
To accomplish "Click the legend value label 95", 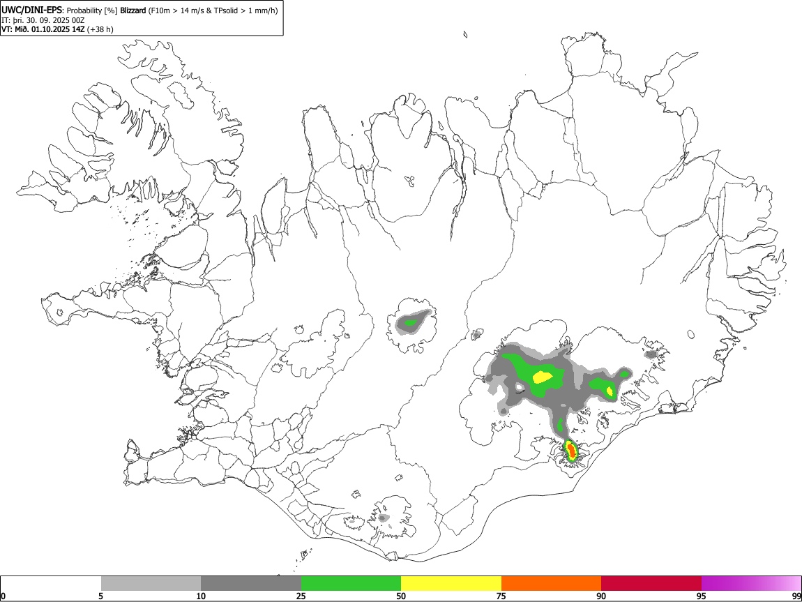I will 702,596.
